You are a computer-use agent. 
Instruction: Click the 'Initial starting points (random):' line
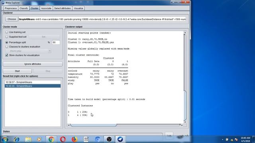coord(89,33)
